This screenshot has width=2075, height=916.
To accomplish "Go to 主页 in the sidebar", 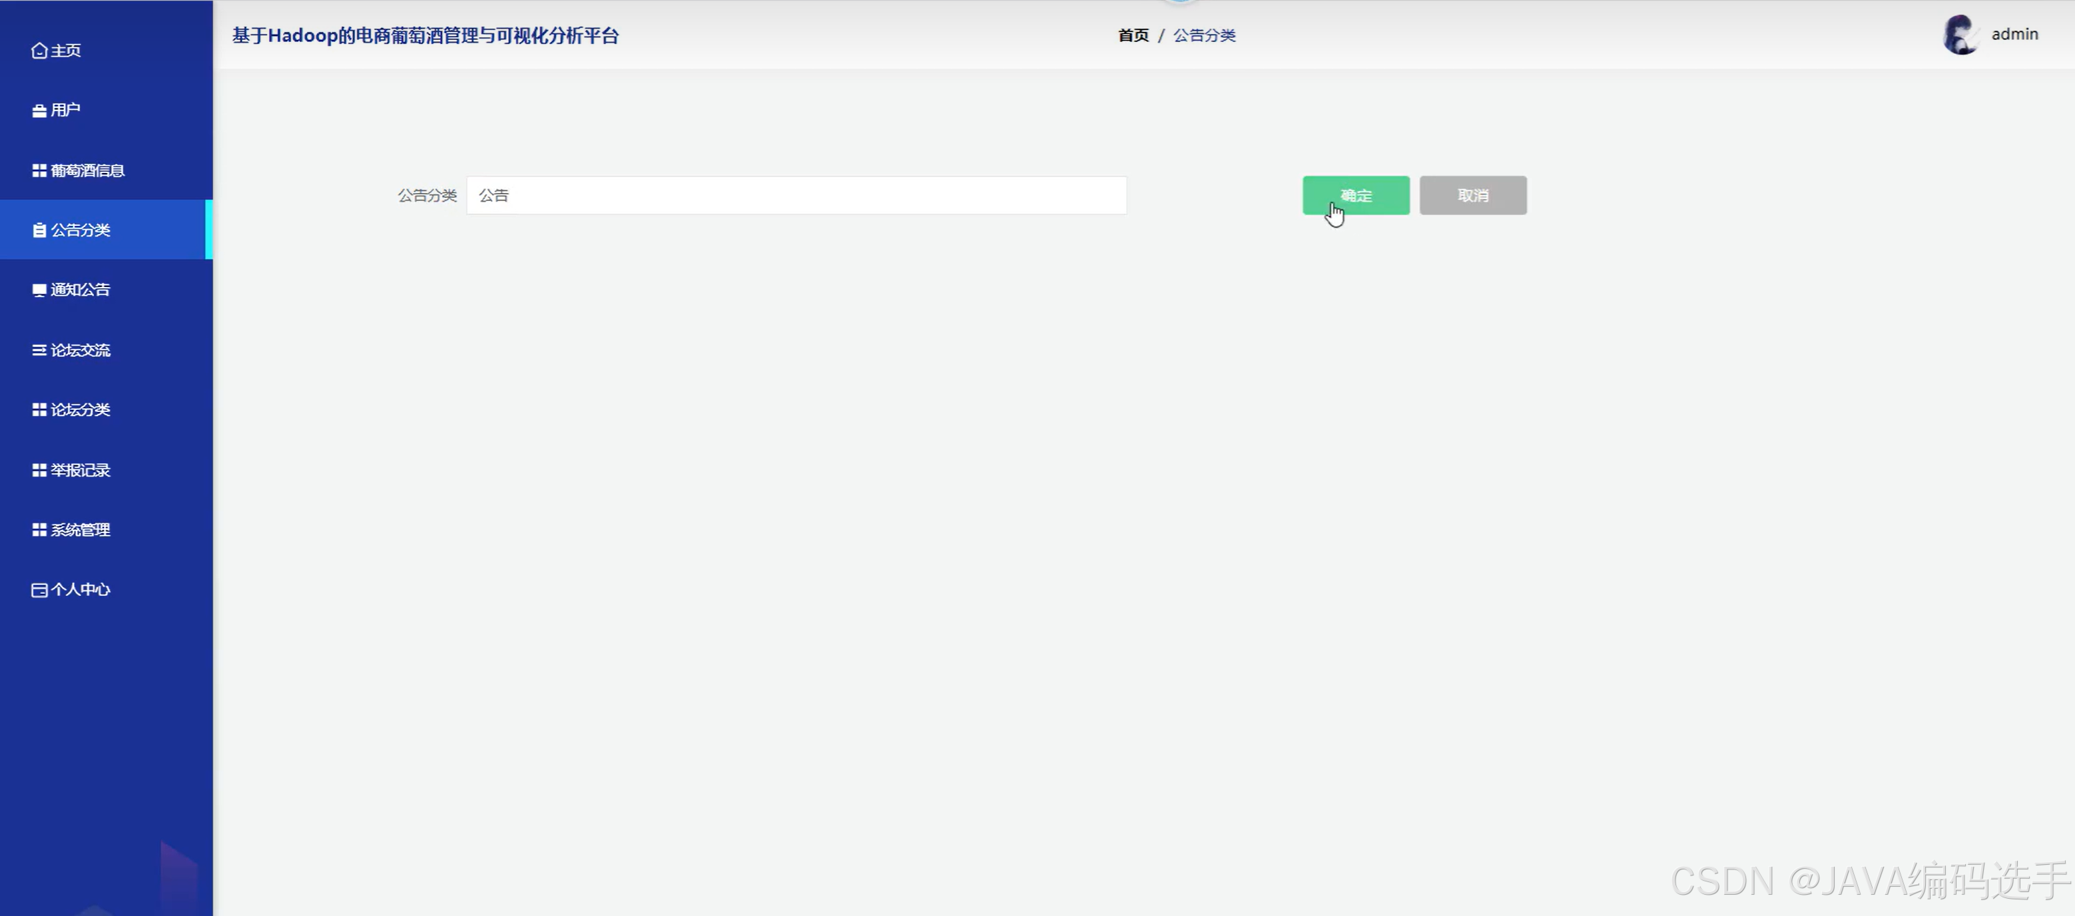I will (x=107, y=51).
